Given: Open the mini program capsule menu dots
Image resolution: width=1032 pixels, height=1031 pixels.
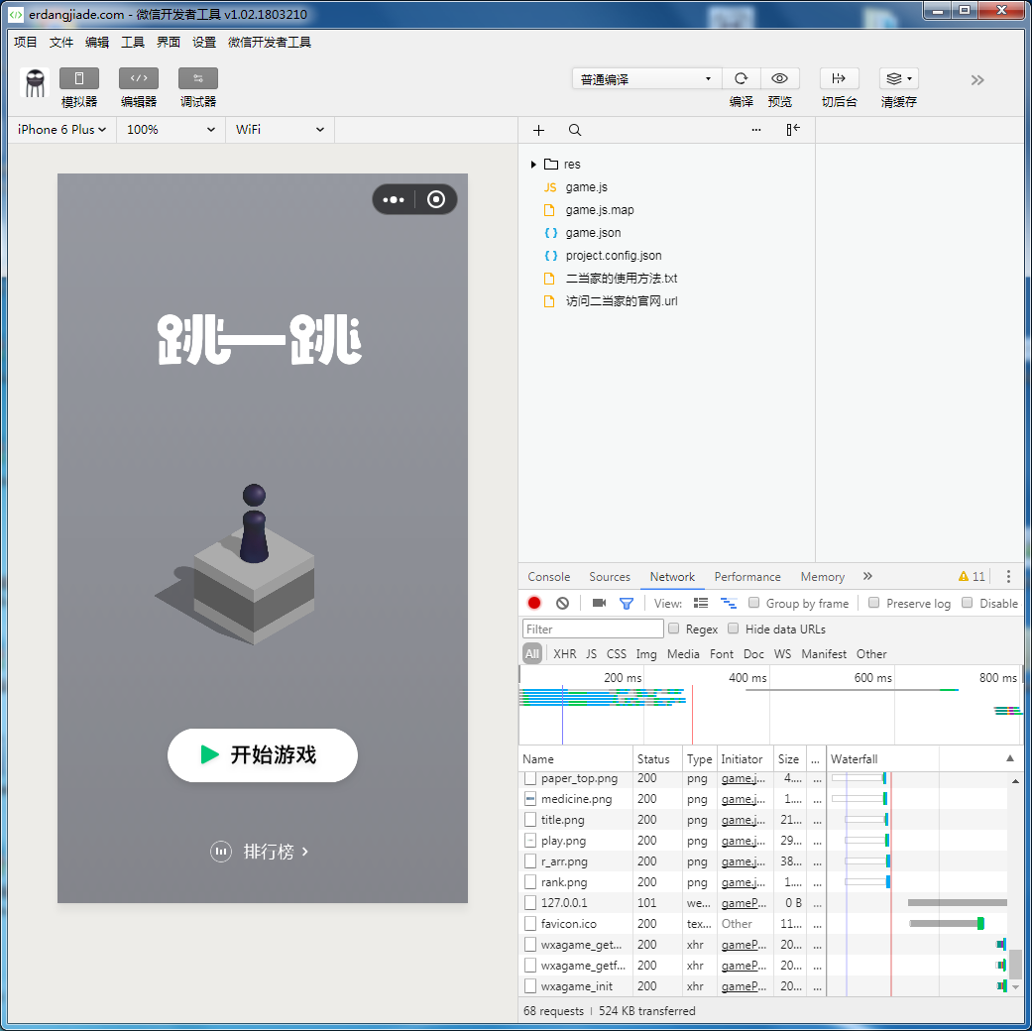Looking at the screenshot, I should pyautogui.click(x=394, y=199).
